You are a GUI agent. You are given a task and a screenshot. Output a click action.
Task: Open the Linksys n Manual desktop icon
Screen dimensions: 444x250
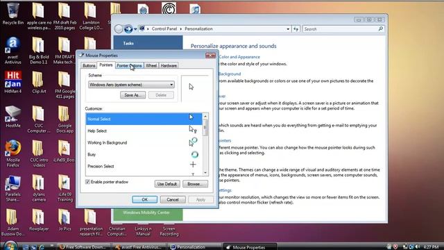(x=143, y=231)
